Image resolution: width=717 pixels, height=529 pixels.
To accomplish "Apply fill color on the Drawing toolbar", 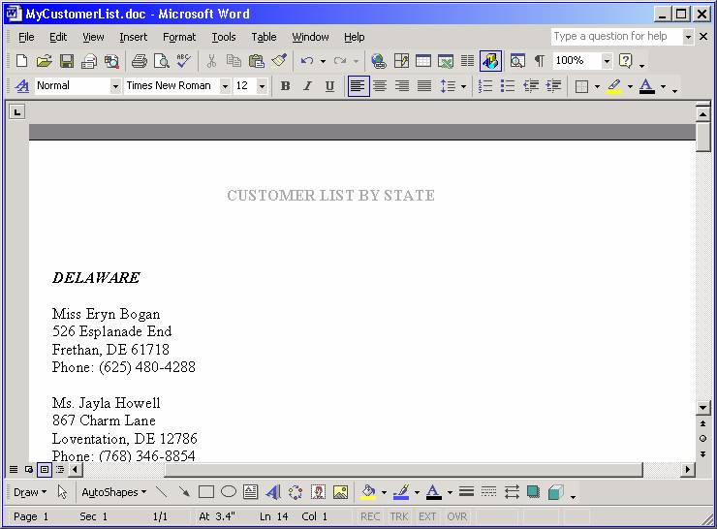I will pos(368,492).
